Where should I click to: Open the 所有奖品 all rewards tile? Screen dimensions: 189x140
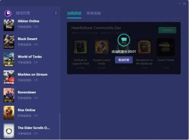pyautogui.click(x=166, y=47)
